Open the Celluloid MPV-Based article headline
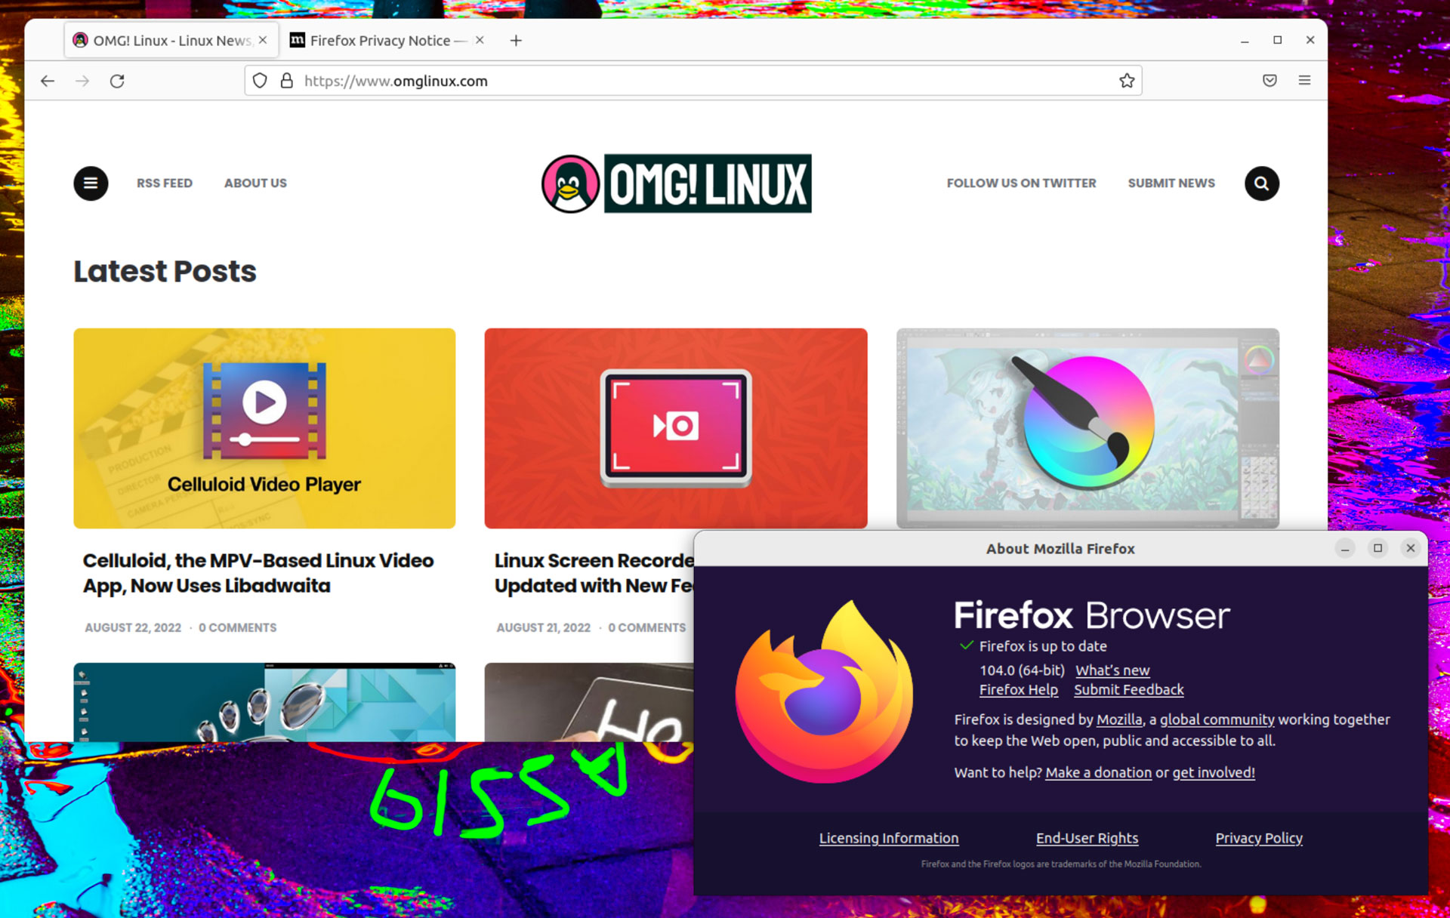 coord(258,573)
